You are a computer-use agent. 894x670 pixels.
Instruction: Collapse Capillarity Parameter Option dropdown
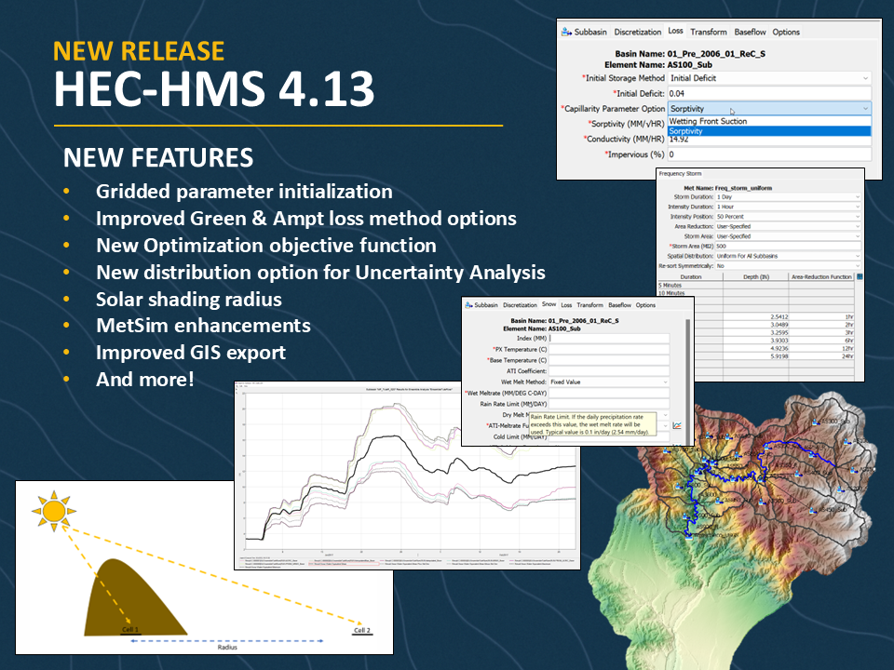tap(770, 108)
